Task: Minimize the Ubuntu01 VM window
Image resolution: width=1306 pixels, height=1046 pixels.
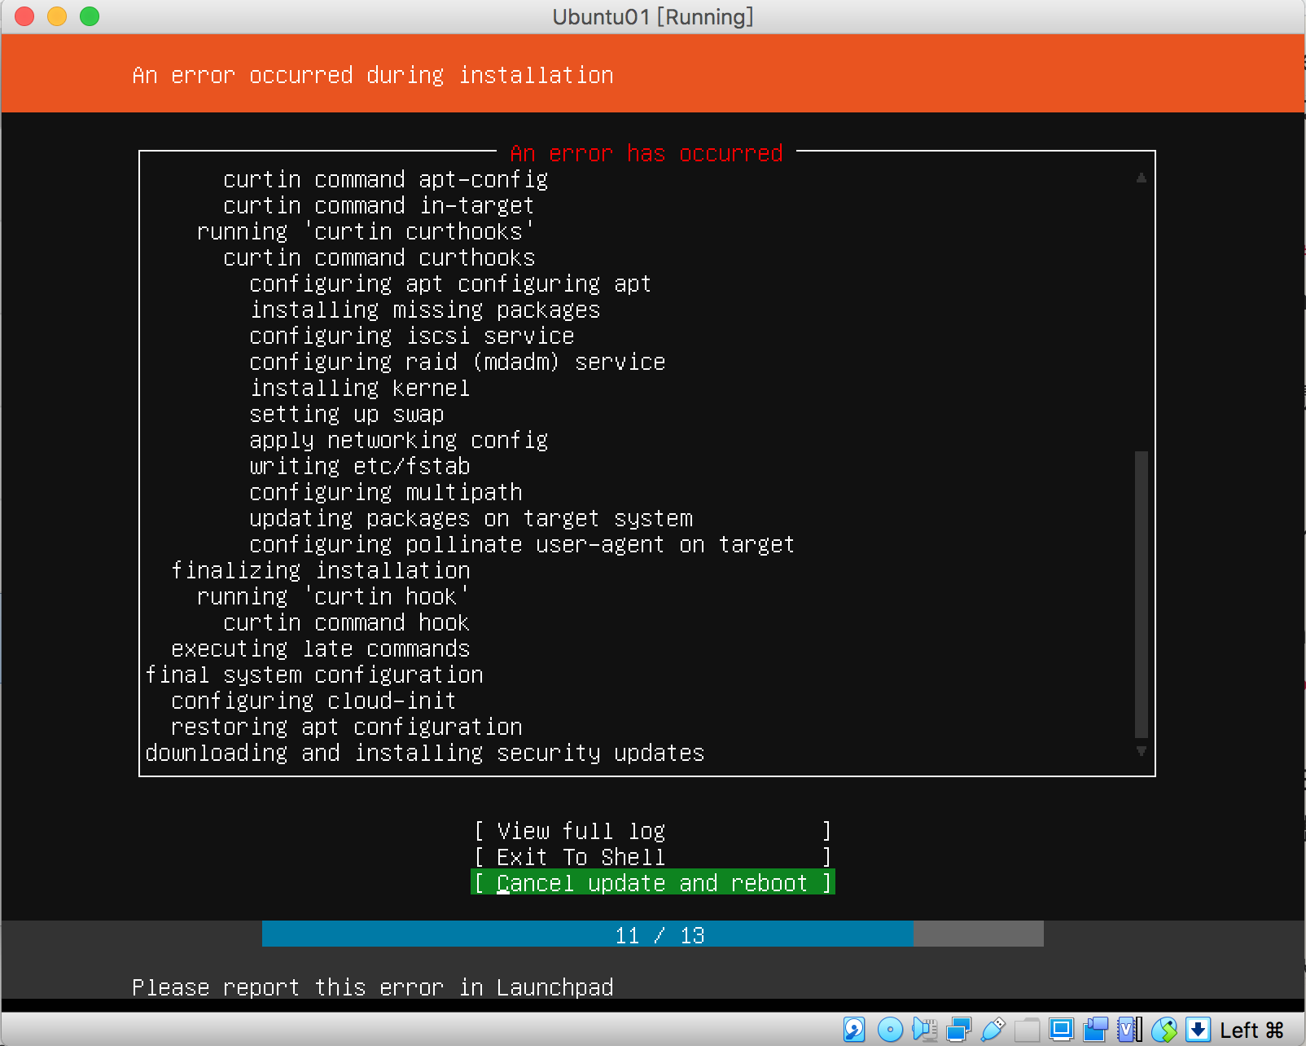Action: [x=57, y=16]
